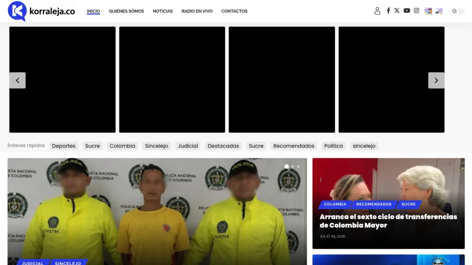Screen dimensions: 472x265
Task: Open the CONTACTOS menu item
Action: click(x=234, y=11)
